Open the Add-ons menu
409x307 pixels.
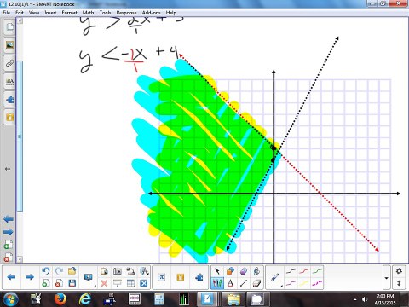[x=151, y=13]
